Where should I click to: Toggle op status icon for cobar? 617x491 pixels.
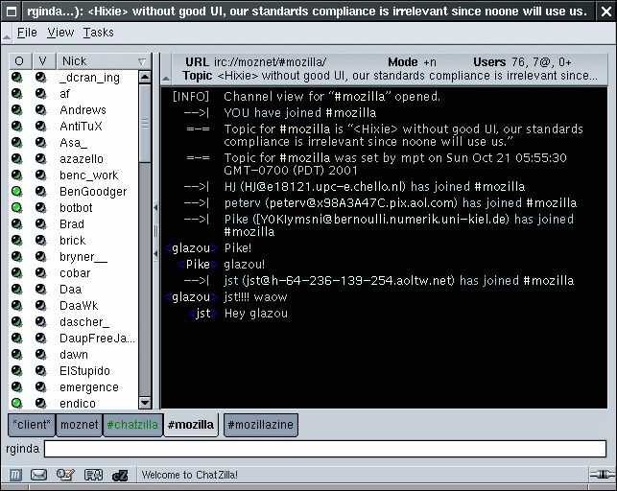click(17, 272)
